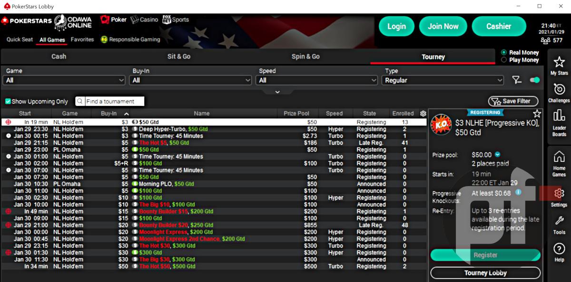Switch to Cash tab

[59, 56]
